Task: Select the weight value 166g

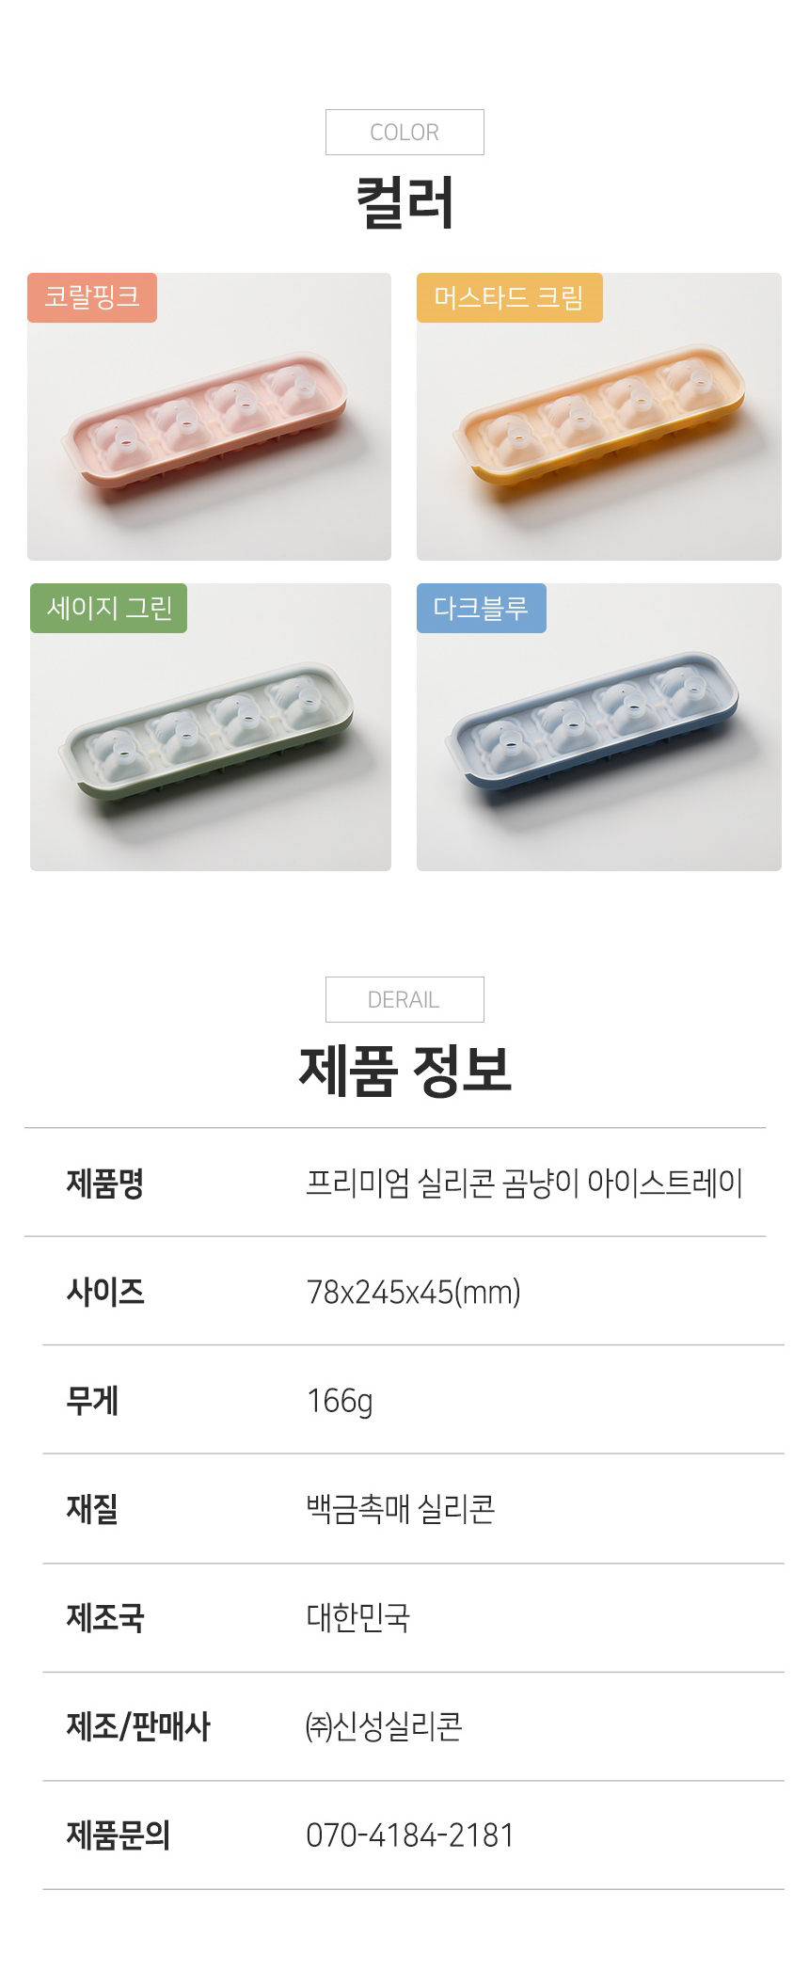Action: coord(340,1401)
